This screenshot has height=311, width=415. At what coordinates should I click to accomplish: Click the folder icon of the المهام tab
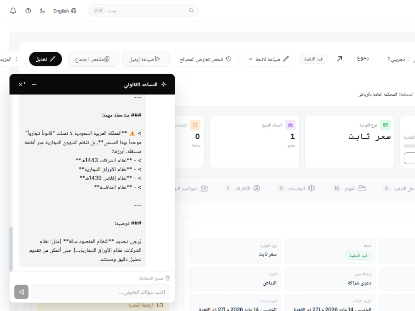click(x=362, y=188)
